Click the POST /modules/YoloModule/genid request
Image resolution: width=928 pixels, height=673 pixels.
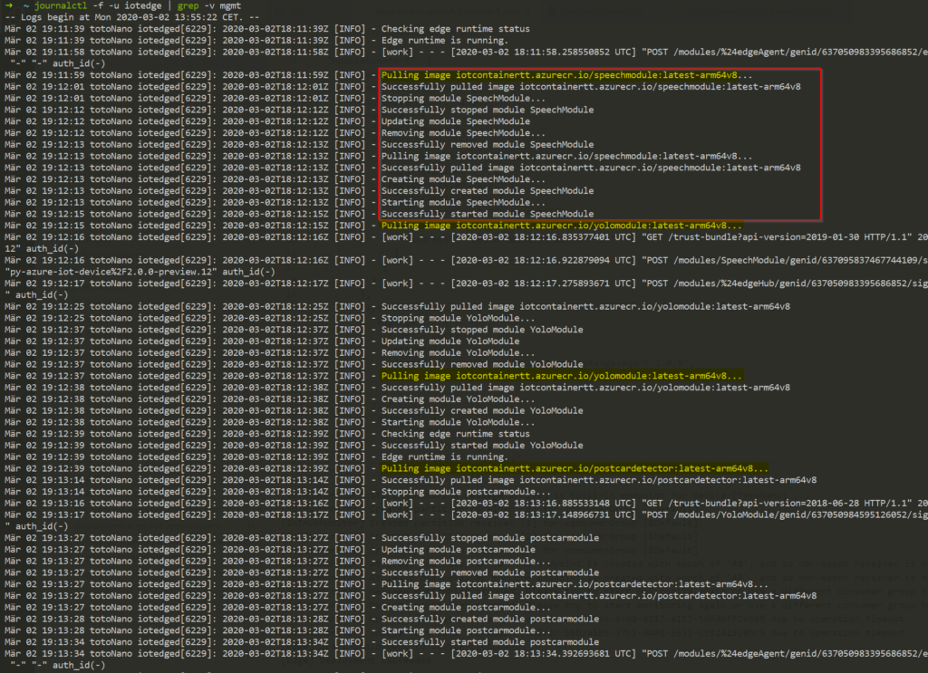pos(785,515)
